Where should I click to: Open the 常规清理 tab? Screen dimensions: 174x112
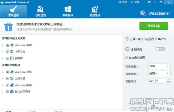pyautogui.click(x=13, y=11)
